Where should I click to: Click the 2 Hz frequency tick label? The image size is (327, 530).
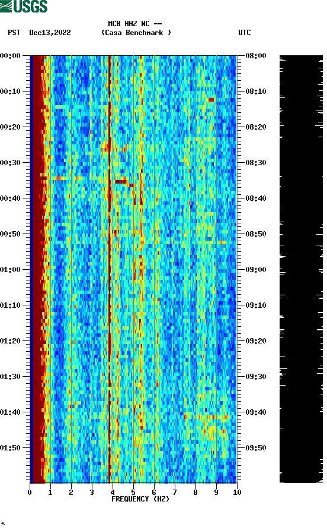[x=71, y=492]
